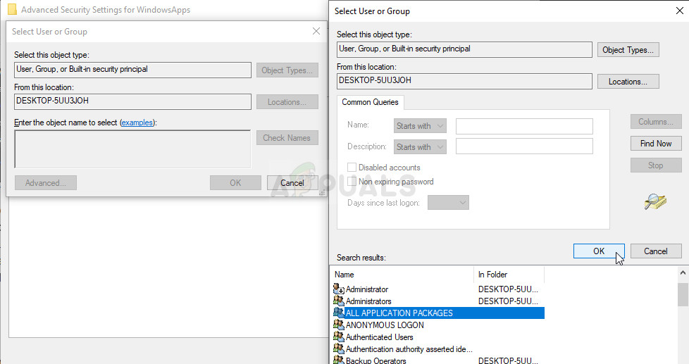
Task: Click the Name query text field
Action: coord(524,127)
